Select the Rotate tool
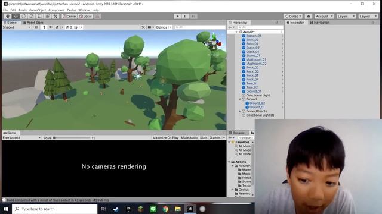Screen dimensions: 382x214 click(x=24, y=16)
